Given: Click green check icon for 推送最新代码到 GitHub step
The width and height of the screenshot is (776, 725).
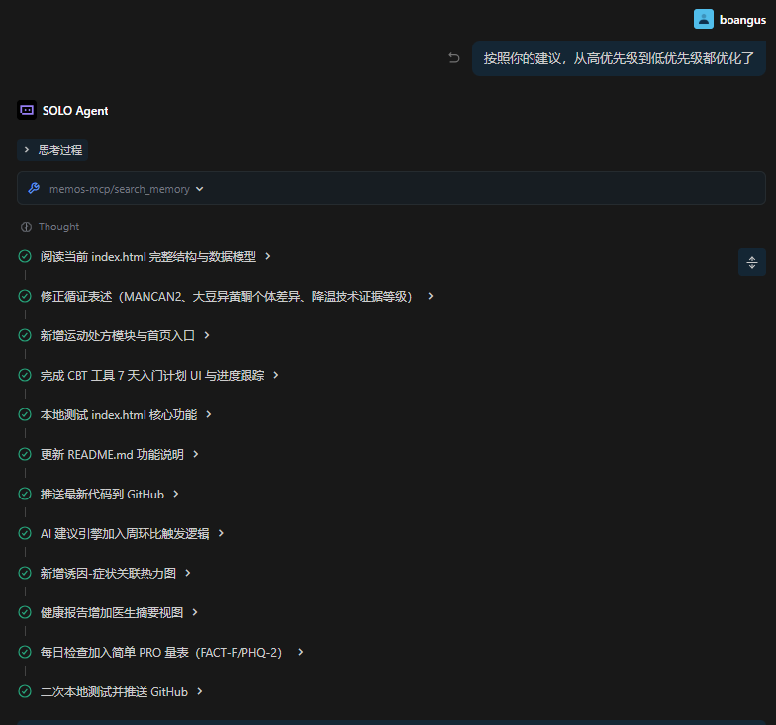Looking at the screenshot, I should coord(25,494).
